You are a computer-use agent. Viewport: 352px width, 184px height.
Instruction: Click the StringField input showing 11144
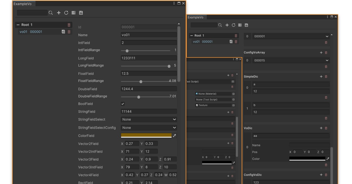pyautogui.click(x=149, y=111)
